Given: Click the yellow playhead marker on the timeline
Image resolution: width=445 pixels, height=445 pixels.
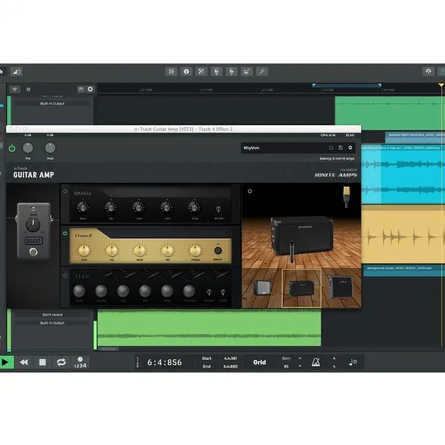Looking at the screenshot, I should click(441, 85).
